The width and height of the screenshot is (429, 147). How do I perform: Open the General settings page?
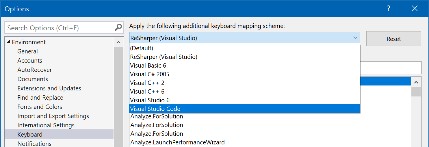27,51
